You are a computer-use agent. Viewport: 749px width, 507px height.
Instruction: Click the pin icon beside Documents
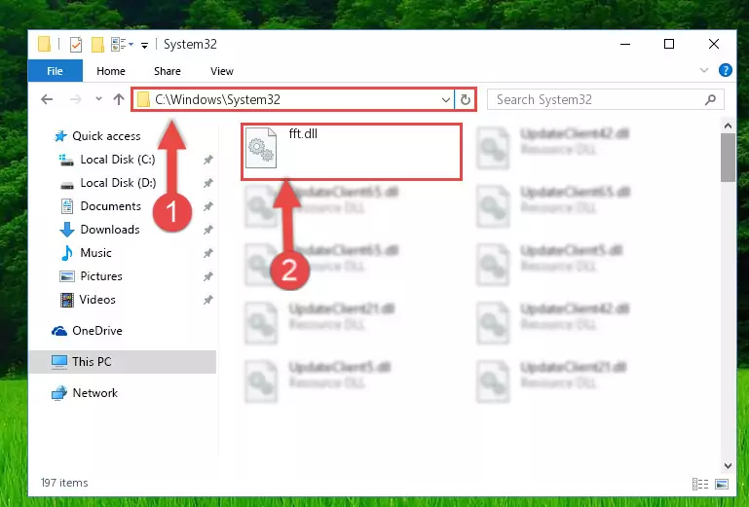tap(207, 206)
